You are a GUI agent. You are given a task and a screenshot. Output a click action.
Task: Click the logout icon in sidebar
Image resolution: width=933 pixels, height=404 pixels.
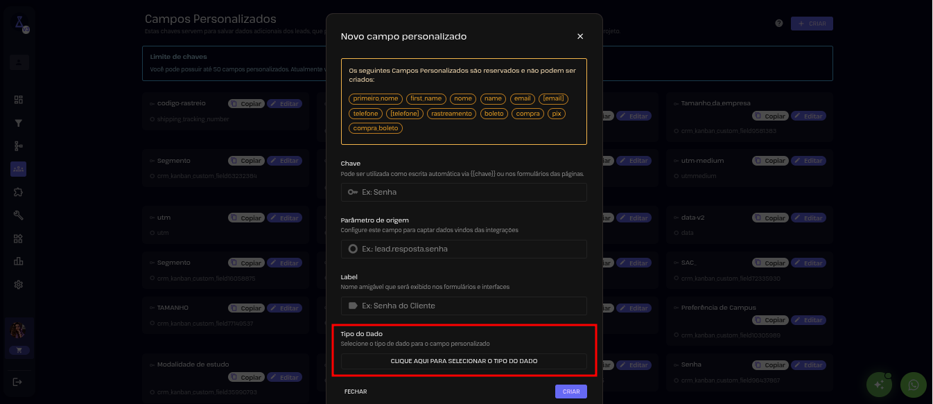point(18,381)
